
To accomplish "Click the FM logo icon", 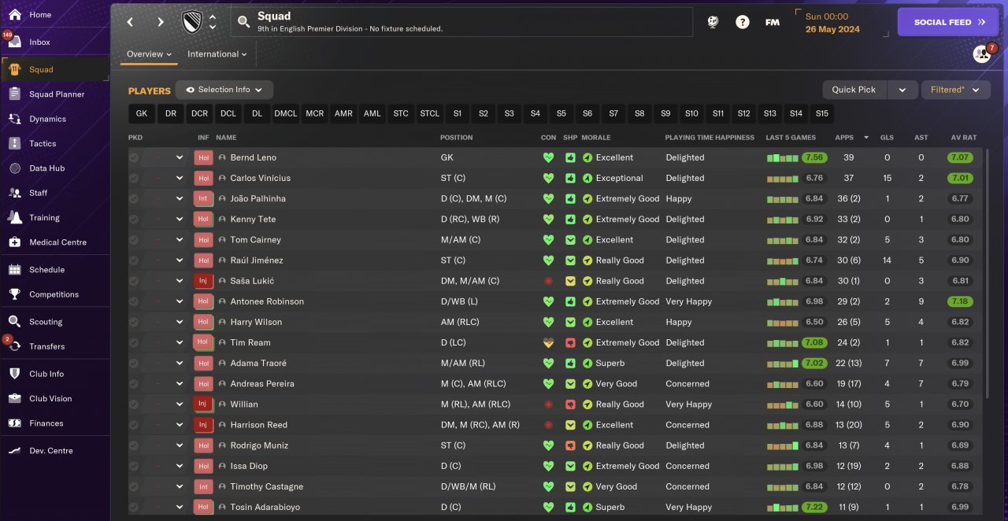I will [773, 22].
